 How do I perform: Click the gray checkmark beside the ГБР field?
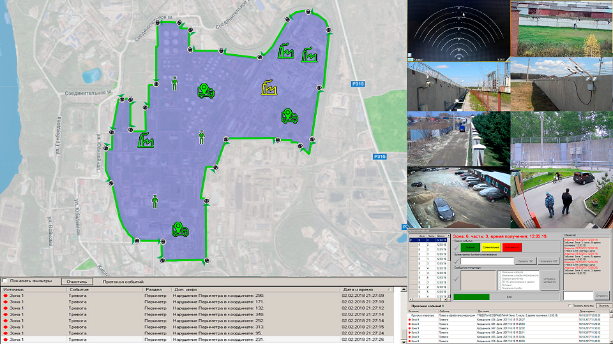point(456,261)
